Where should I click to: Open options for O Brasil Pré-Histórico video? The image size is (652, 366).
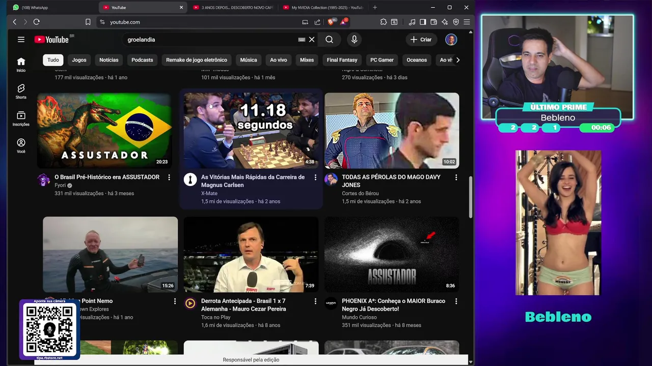(169, 177)
